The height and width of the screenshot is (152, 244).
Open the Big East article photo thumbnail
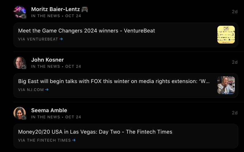(226, 85)
